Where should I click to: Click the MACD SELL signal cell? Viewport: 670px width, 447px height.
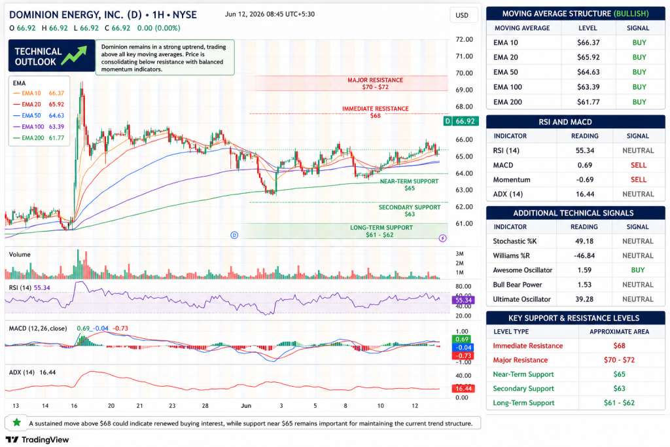(x=639, y=166)
